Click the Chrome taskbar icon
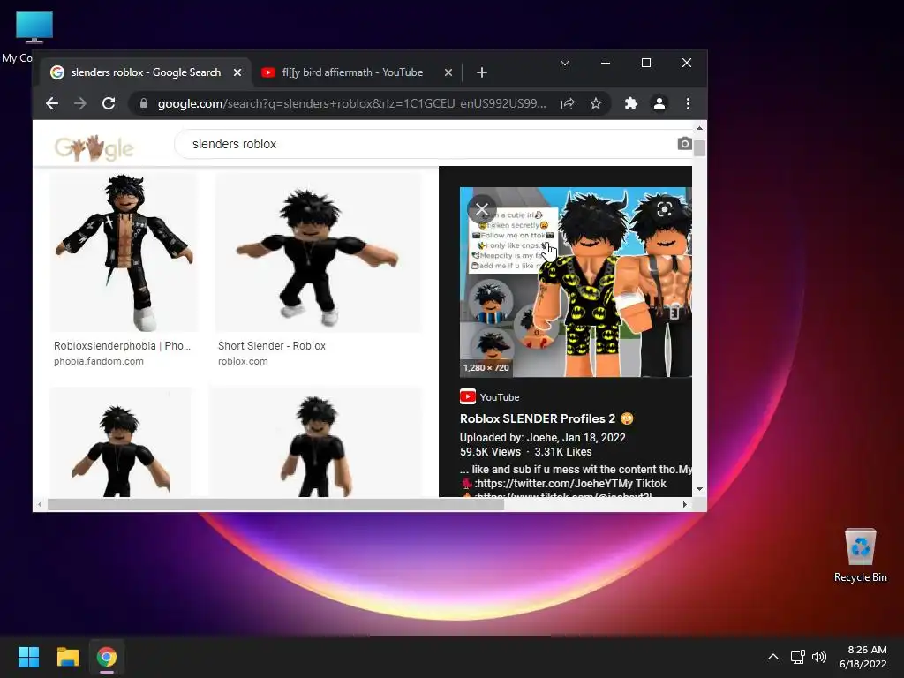This screenshot has height=678, width=904. click(107, 657)
